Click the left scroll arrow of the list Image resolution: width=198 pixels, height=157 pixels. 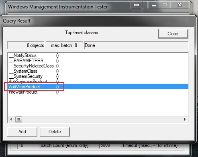tap(11, 119)
